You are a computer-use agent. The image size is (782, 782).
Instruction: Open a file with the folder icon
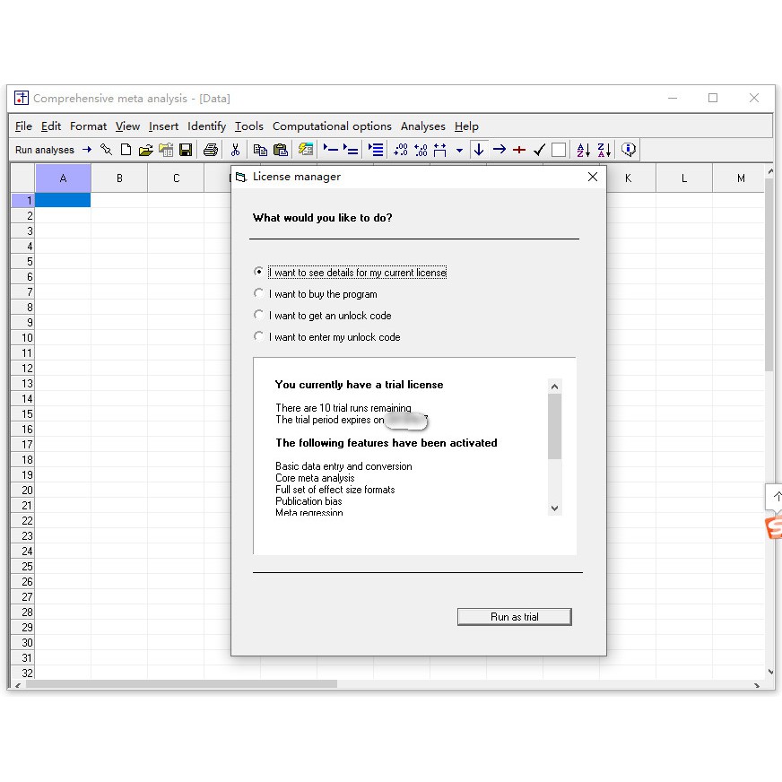(x=145, y=150)
